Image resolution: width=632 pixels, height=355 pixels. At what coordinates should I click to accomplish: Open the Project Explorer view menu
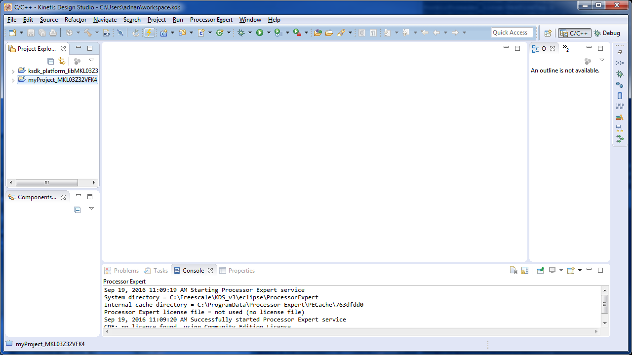tap(91, 60)
